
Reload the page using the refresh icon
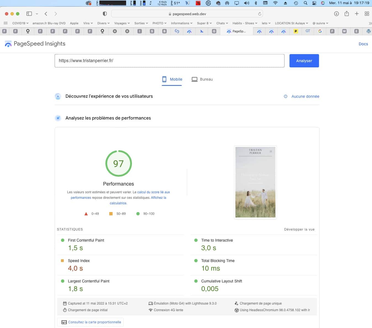click(x=259, y=14)
